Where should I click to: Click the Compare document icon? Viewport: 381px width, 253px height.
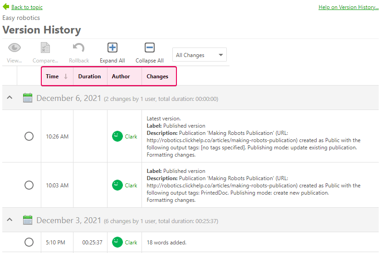tap(45, 48)
